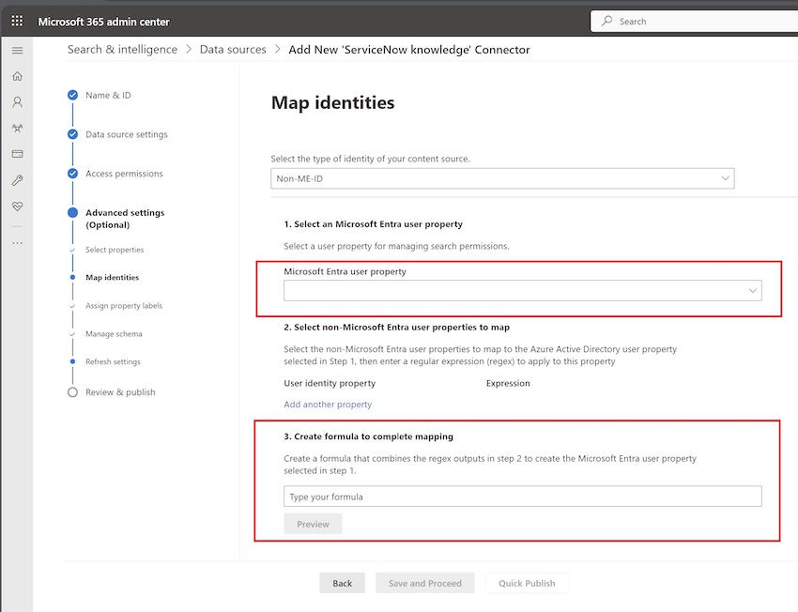Select the Health heart icon in the sidebar

tap(16, 205)
